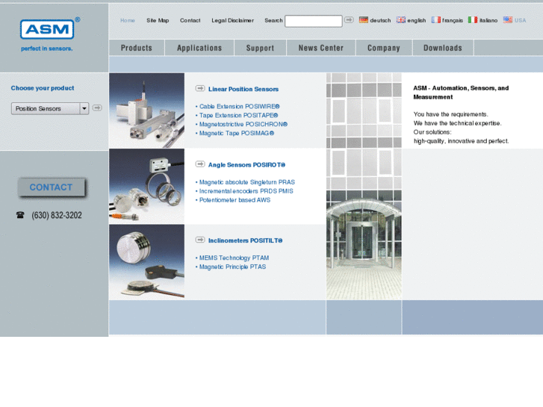Click the Home link
The height and width of the screenshot is (407, 543).
click(128, 20)
